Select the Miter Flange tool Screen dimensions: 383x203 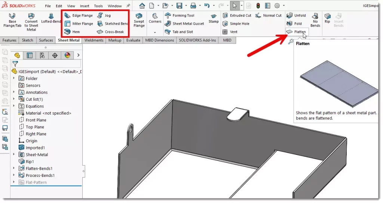(x=79, y=24)
